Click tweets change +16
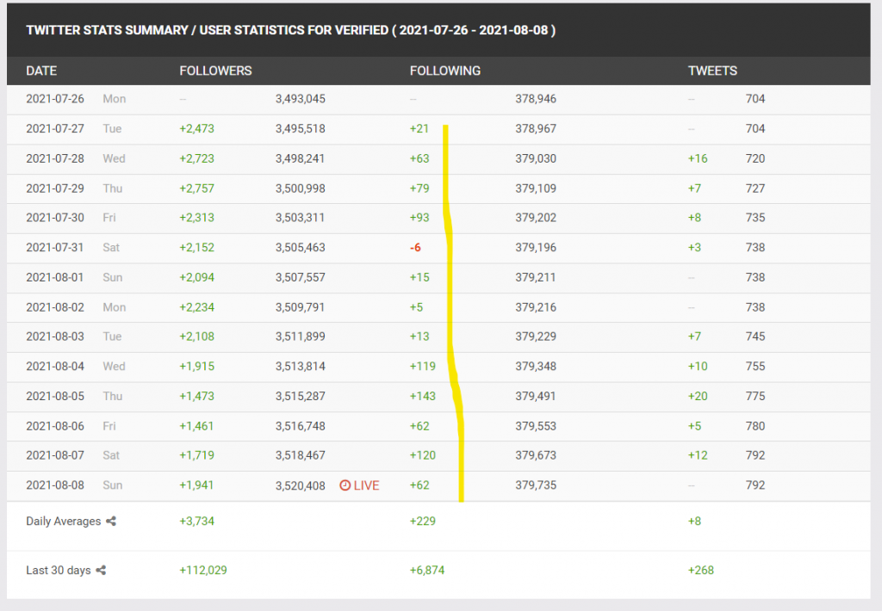Screen dimensions: 882x611 [x=698, y=158]
